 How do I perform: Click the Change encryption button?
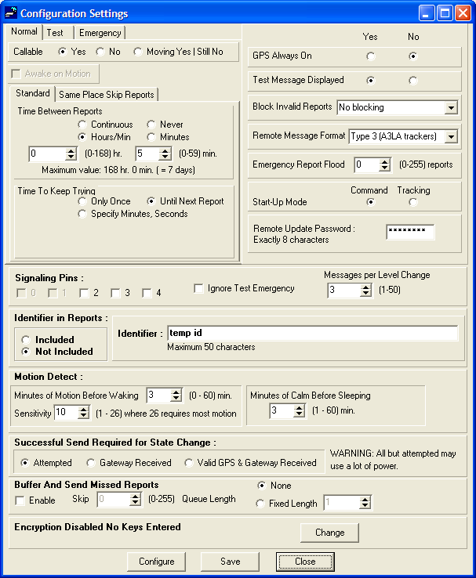(329, 533)
